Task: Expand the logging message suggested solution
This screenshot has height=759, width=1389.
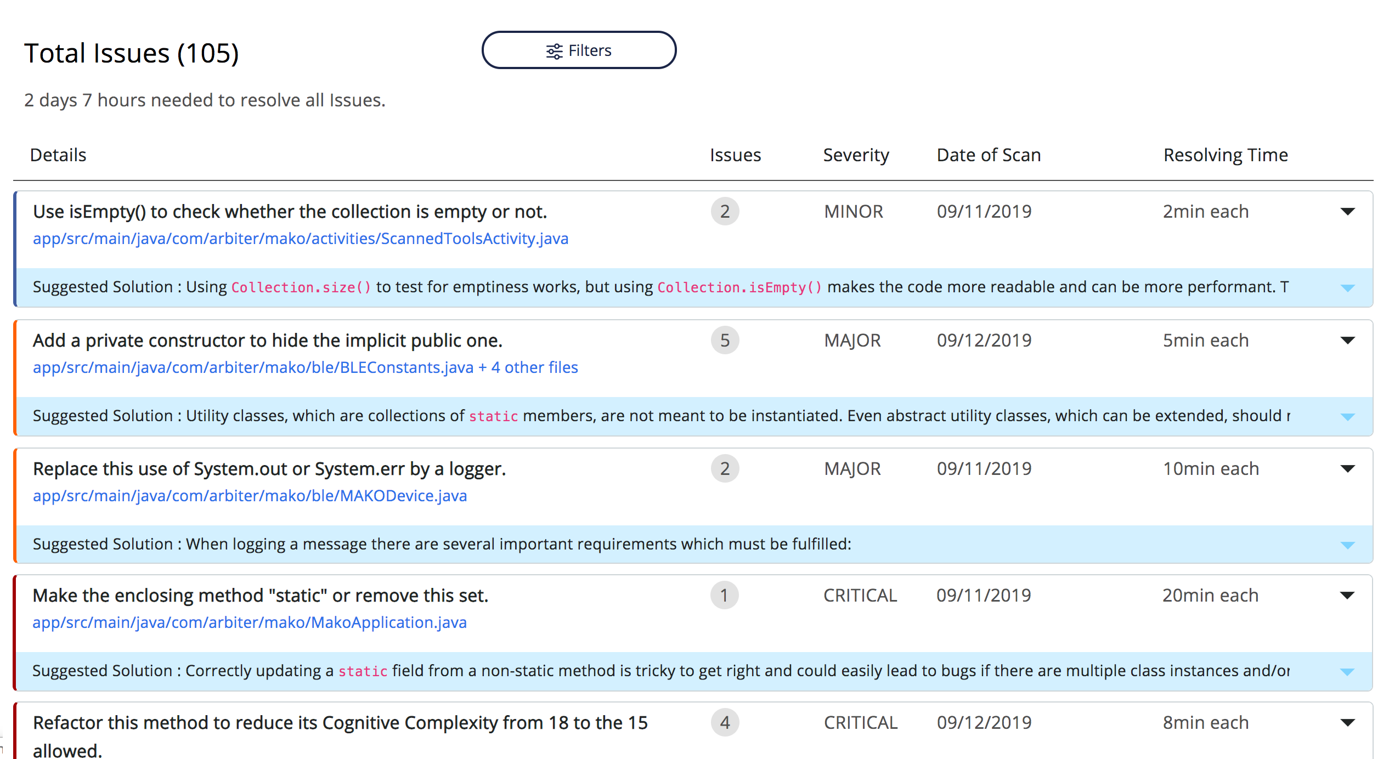Action: tap(1347, 545)
